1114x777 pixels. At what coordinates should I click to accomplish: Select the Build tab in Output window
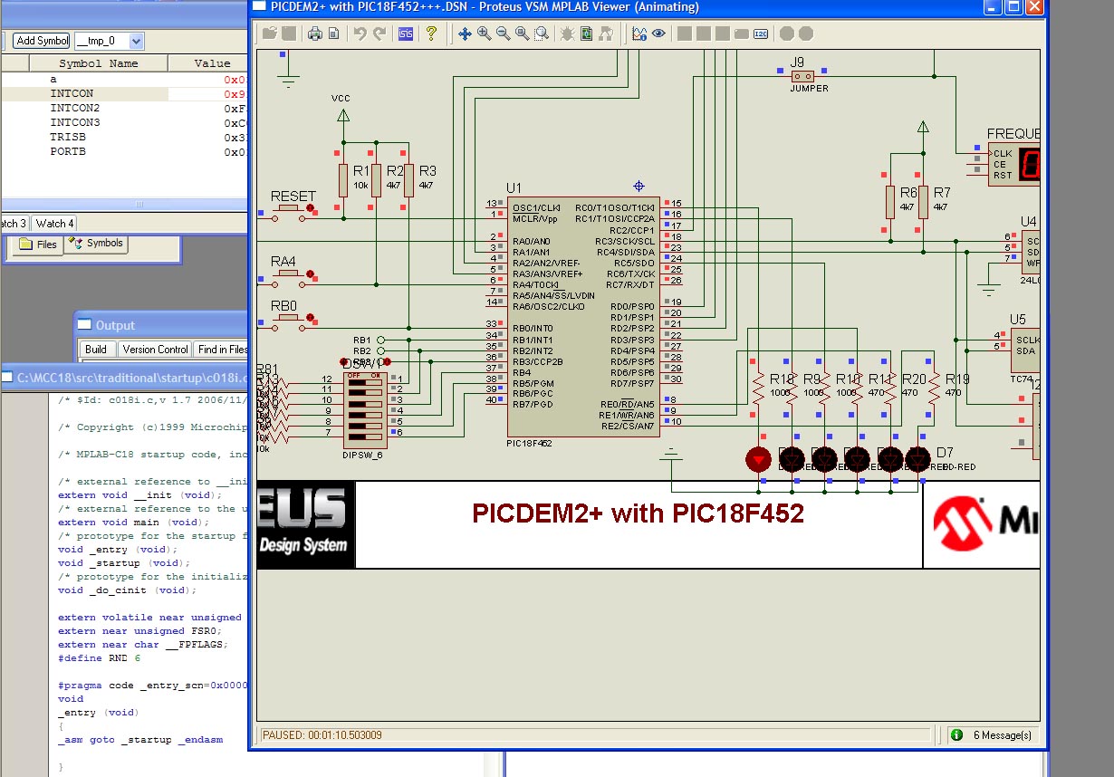click(x=96, y=350)
